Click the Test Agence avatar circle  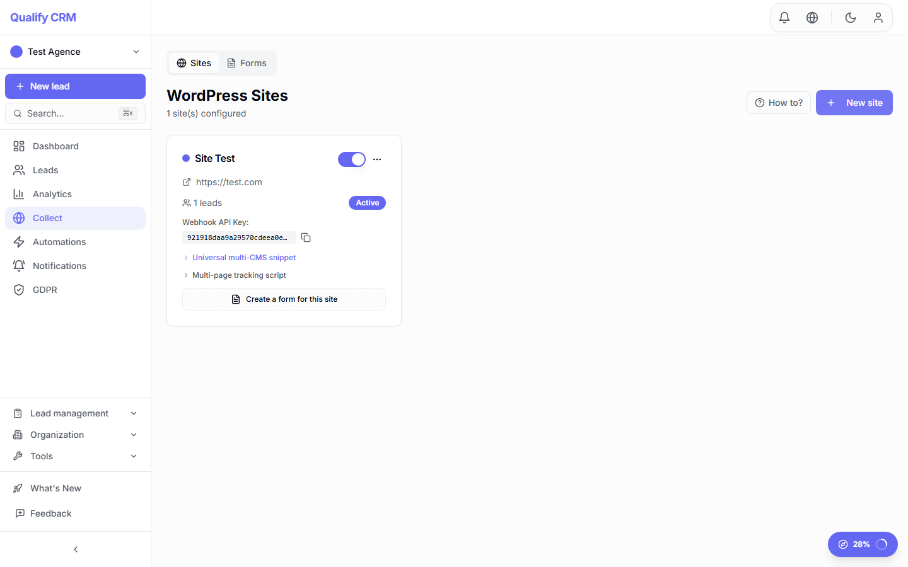coord(16,52)
